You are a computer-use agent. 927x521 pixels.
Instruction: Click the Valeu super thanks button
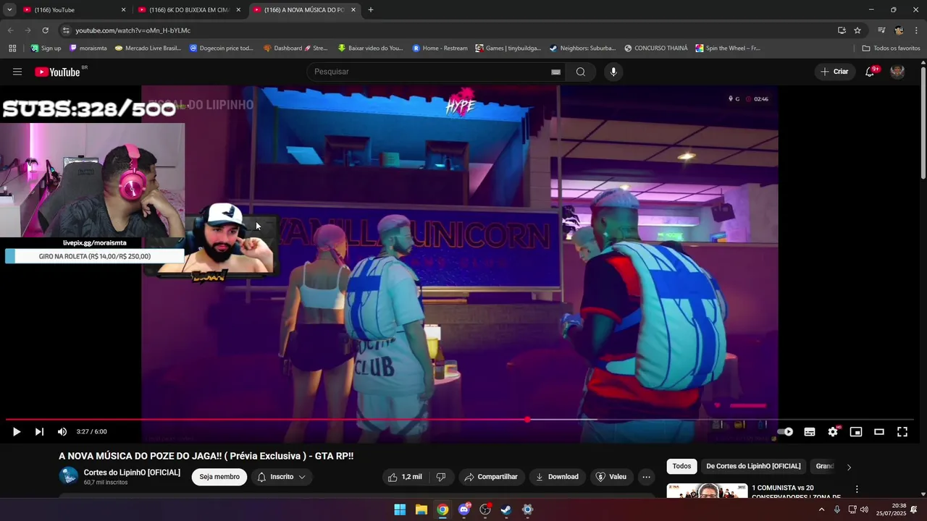[x=611, y=477]
